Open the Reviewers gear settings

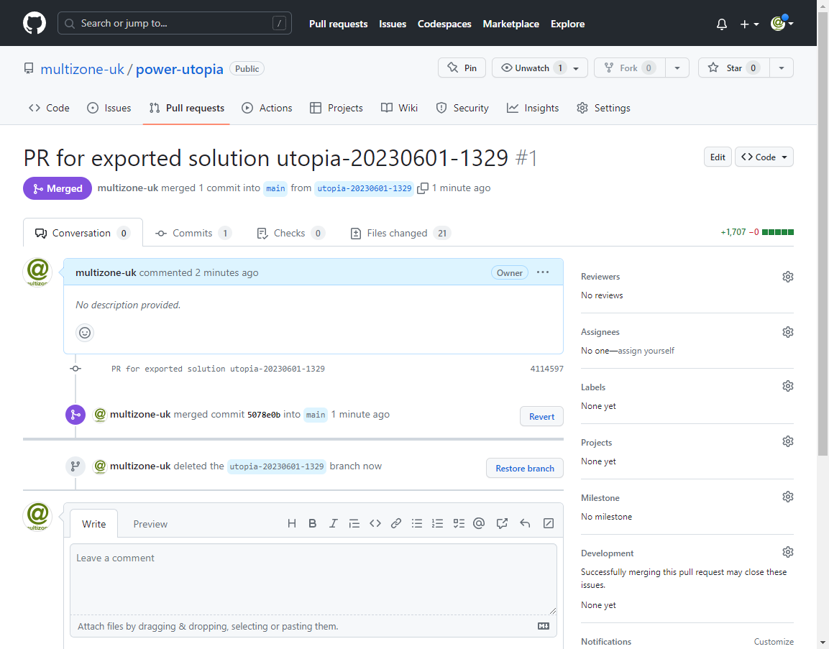point(788,277)
